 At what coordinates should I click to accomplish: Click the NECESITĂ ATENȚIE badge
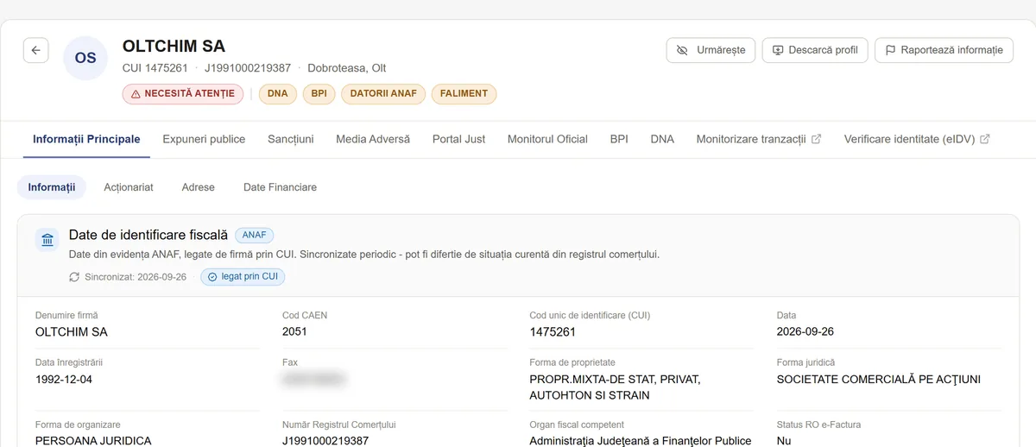click(x=182, y=94)
